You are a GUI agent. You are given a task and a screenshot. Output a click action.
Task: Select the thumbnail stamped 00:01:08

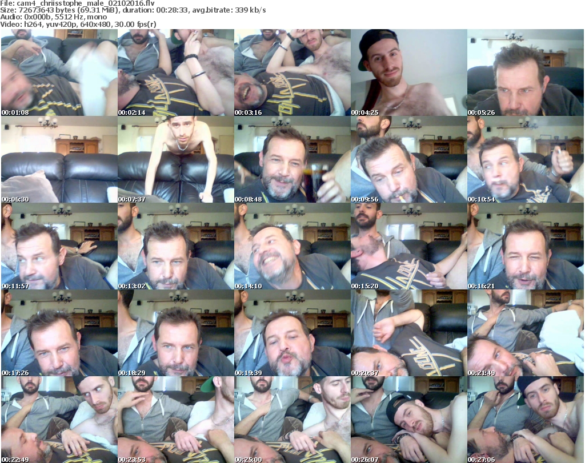[59, 73]
